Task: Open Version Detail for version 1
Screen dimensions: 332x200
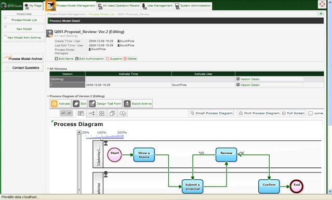Action: pos(248,85)
